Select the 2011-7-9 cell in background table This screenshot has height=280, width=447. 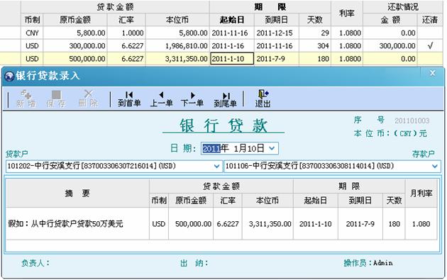[276, 59]
